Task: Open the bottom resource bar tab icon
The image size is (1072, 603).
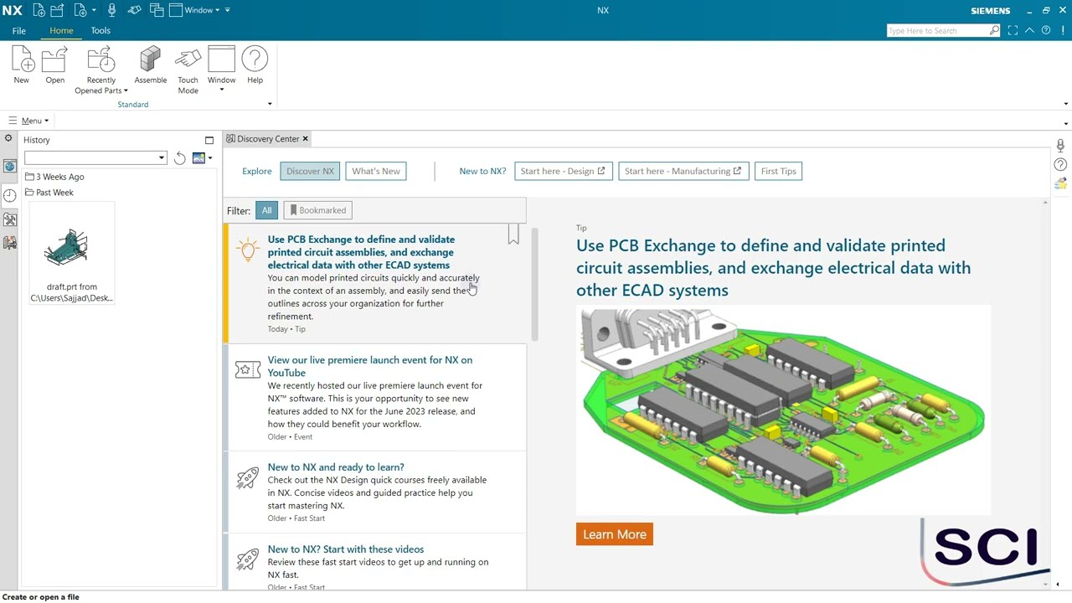Action: pos(10,243)
